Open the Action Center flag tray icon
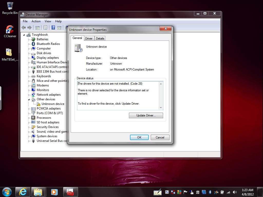This screenshot has height=197, width=263. click(x=185, y=192)
